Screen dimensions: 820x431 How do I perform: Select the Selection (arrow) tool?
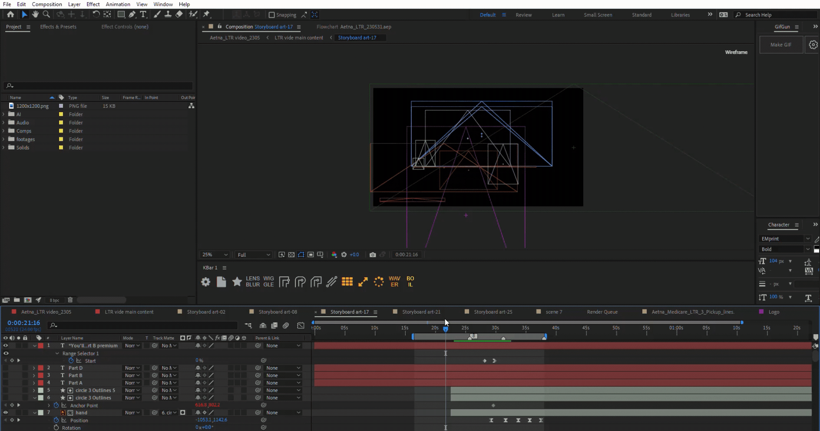tap(24, 14)
